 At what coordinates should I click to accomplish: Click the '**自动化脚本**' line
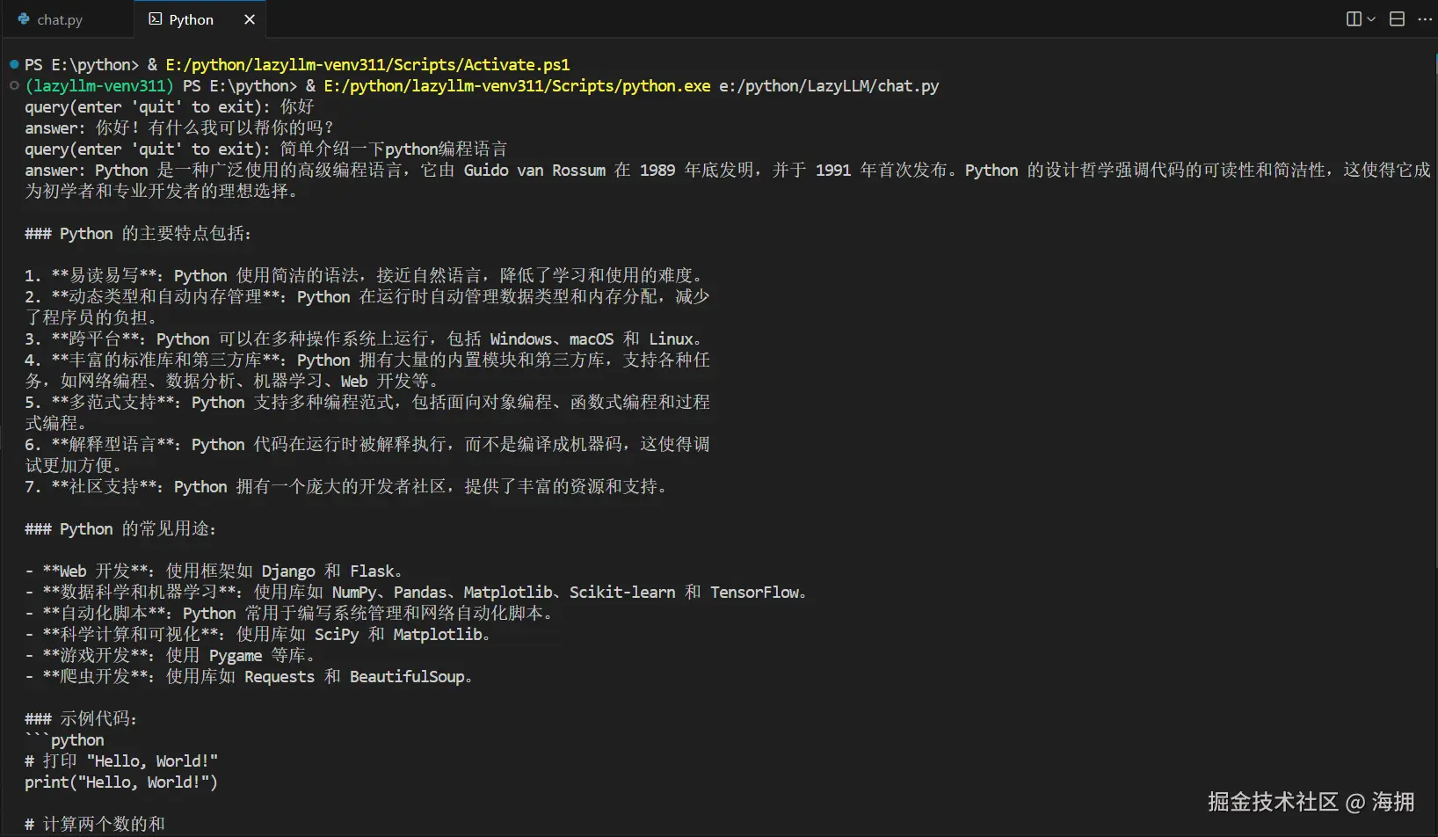click(x=290, y=613)
